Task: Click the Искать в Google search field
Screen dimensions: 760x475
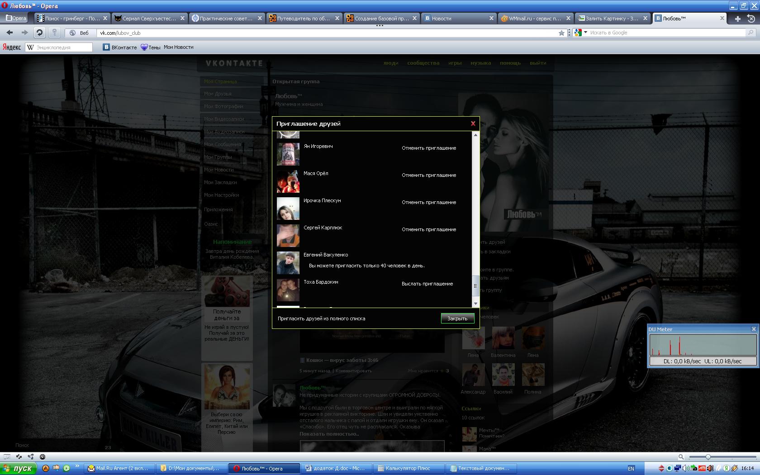Action: pyautogui.click(x=667, y=33)
